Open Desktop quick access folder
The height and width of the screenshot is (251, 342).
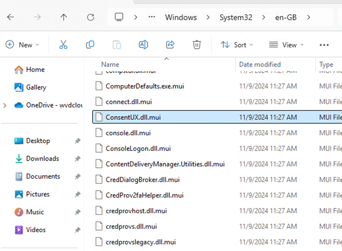pyautogui.click(x=32, y=141)
